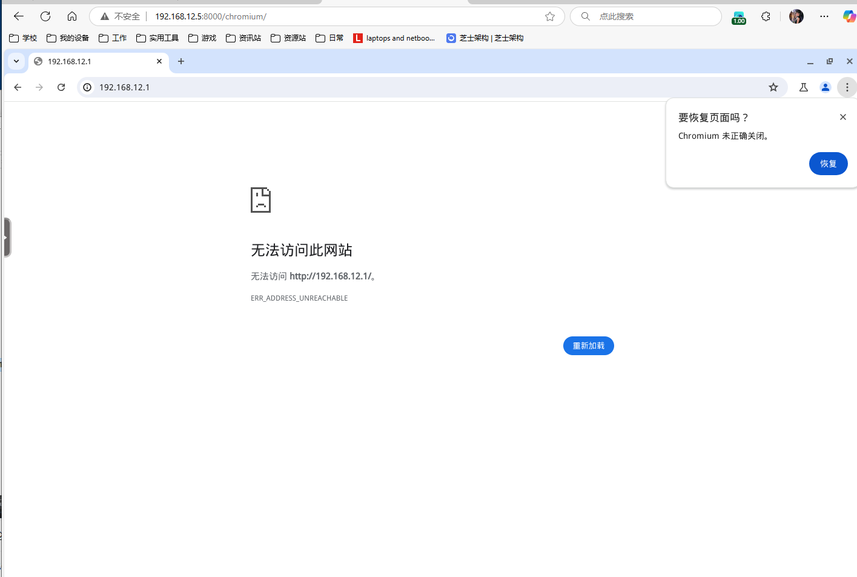The image size is (857, 577).
Task: Click the 无法访问此网站 heading
Action: tap(302, 250)
